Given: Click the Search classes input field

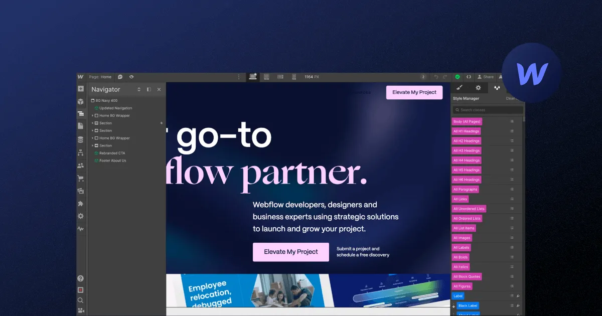Looking at the screenshot, I should [x=487, y=109].
